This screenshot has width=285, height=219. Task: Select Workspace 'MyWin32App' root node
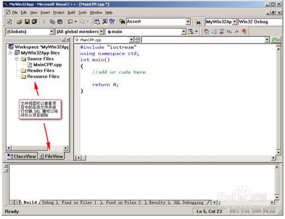42,47
